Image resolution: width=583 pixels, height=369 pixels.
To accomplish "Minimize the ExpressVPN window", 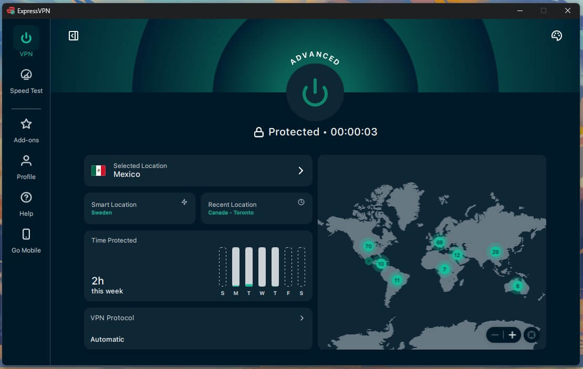I will (520, 11).
